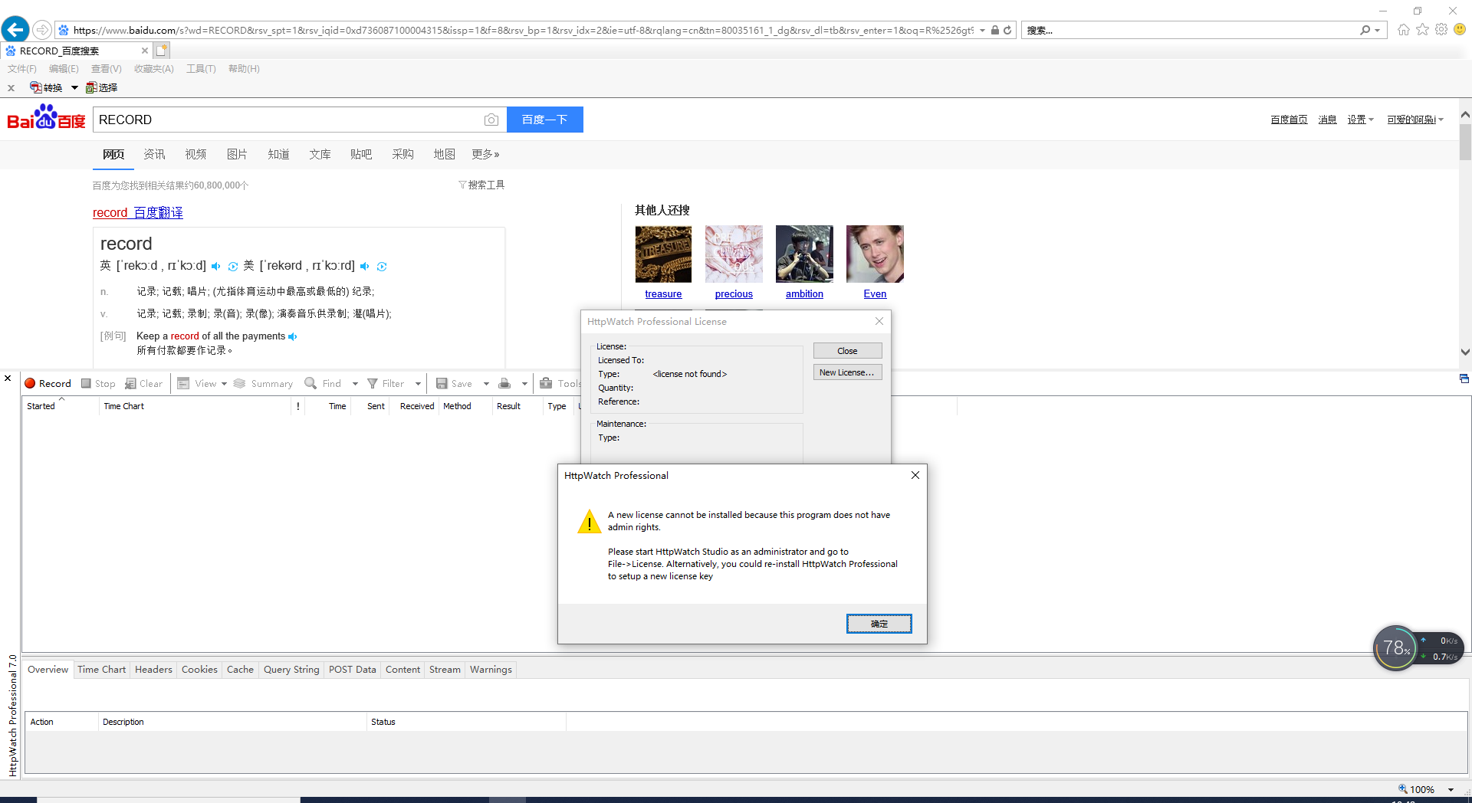Click the browser forward arrow
The height and width of the screenshot is (803, 1472).
(x=42, y=30)
